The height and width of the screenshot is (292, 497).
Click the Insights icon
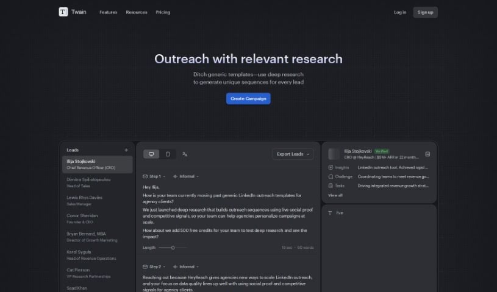point(331,167)
